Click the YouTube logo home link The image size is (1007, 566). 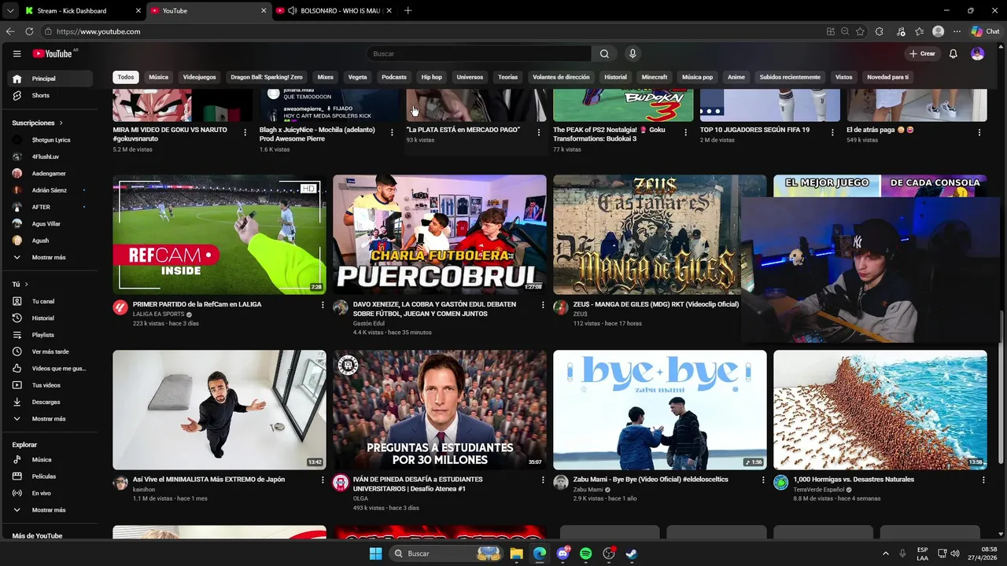pyautogui.click(x=52, y=53)
